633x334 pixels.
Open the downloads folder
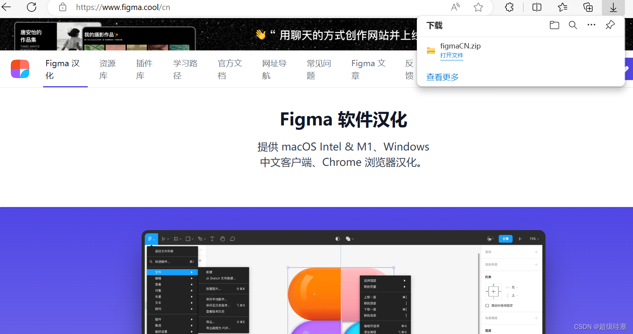[x=555, y=25]
